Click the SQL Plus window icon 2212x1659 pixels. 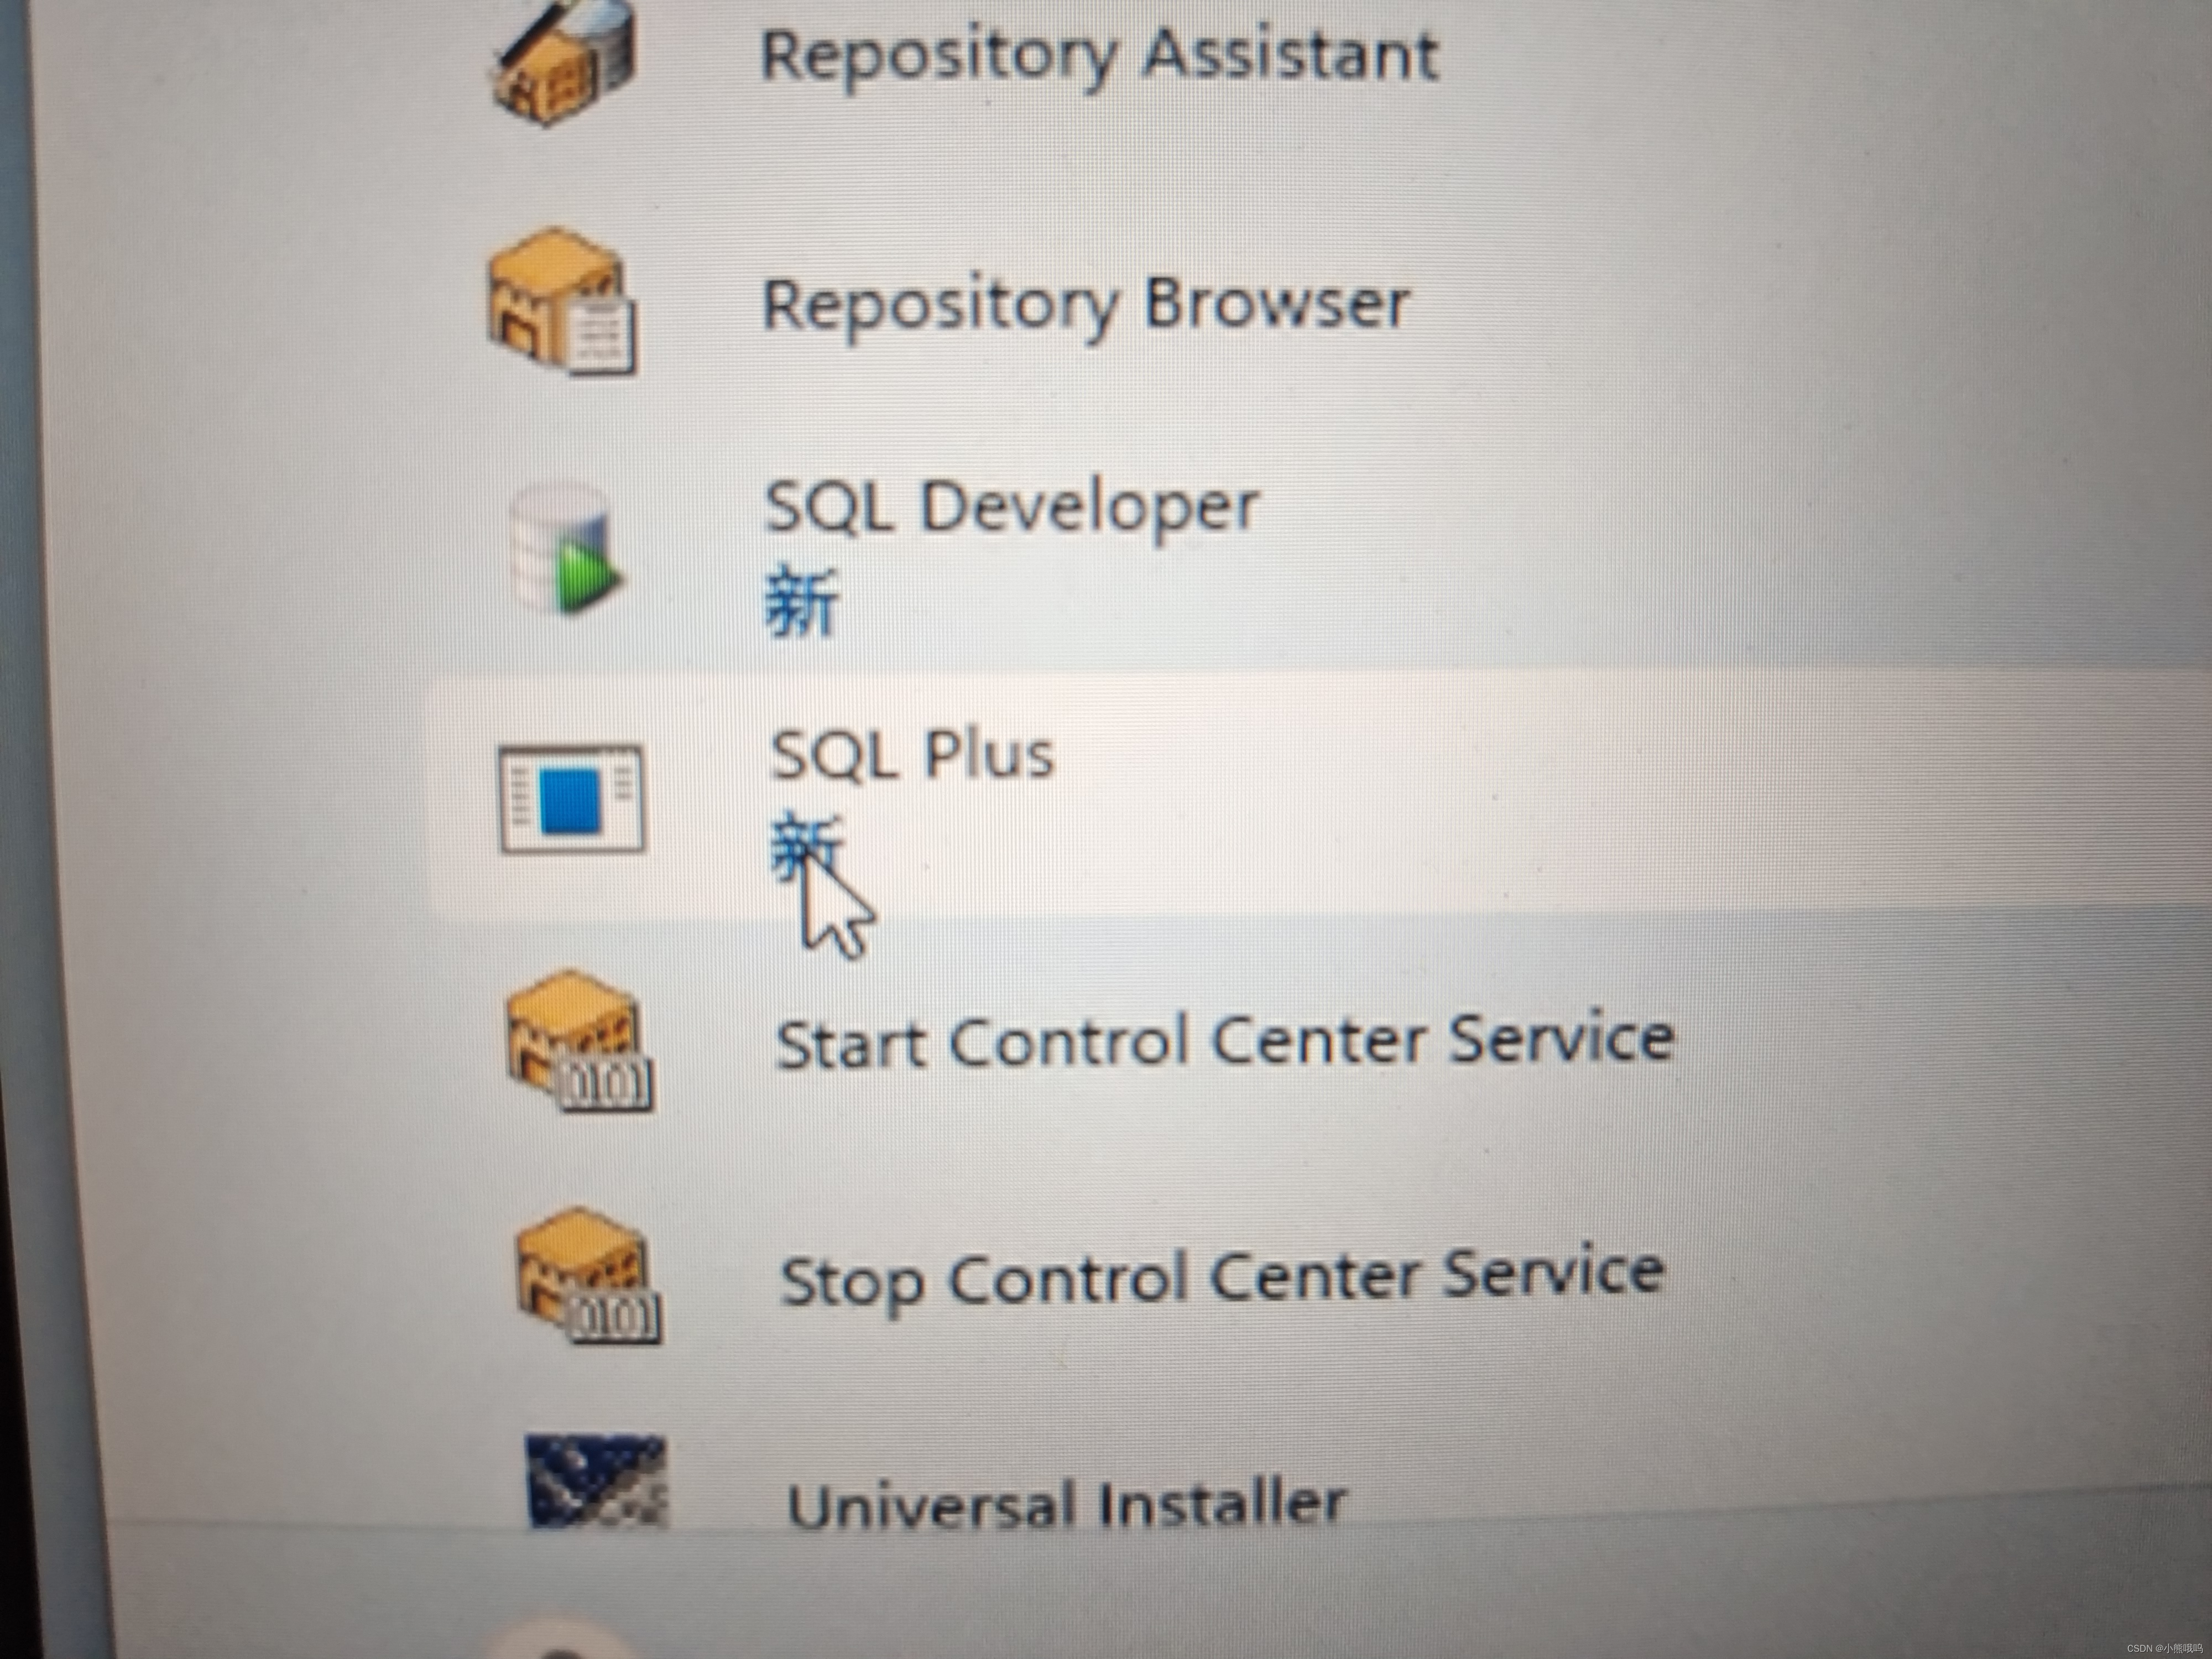571,799
